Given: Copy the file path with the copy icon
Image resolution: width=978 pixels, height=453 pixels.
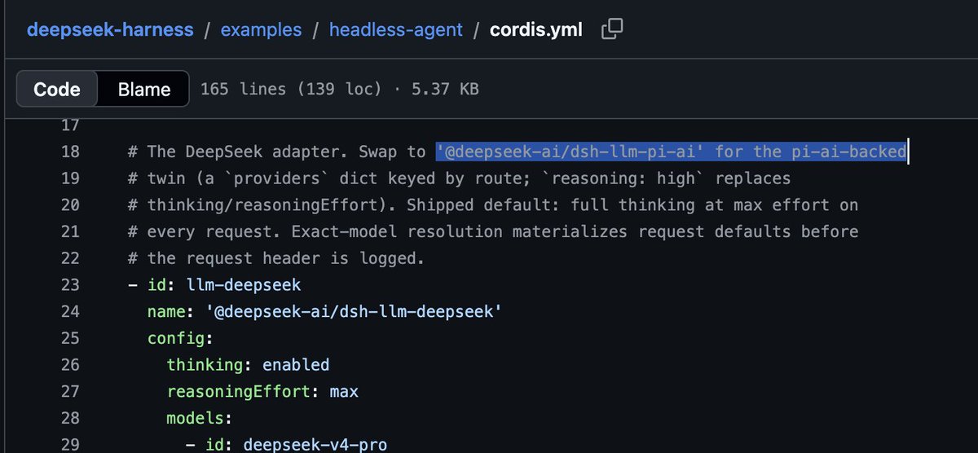Looking at the screenshot, I should coord(612,31).
